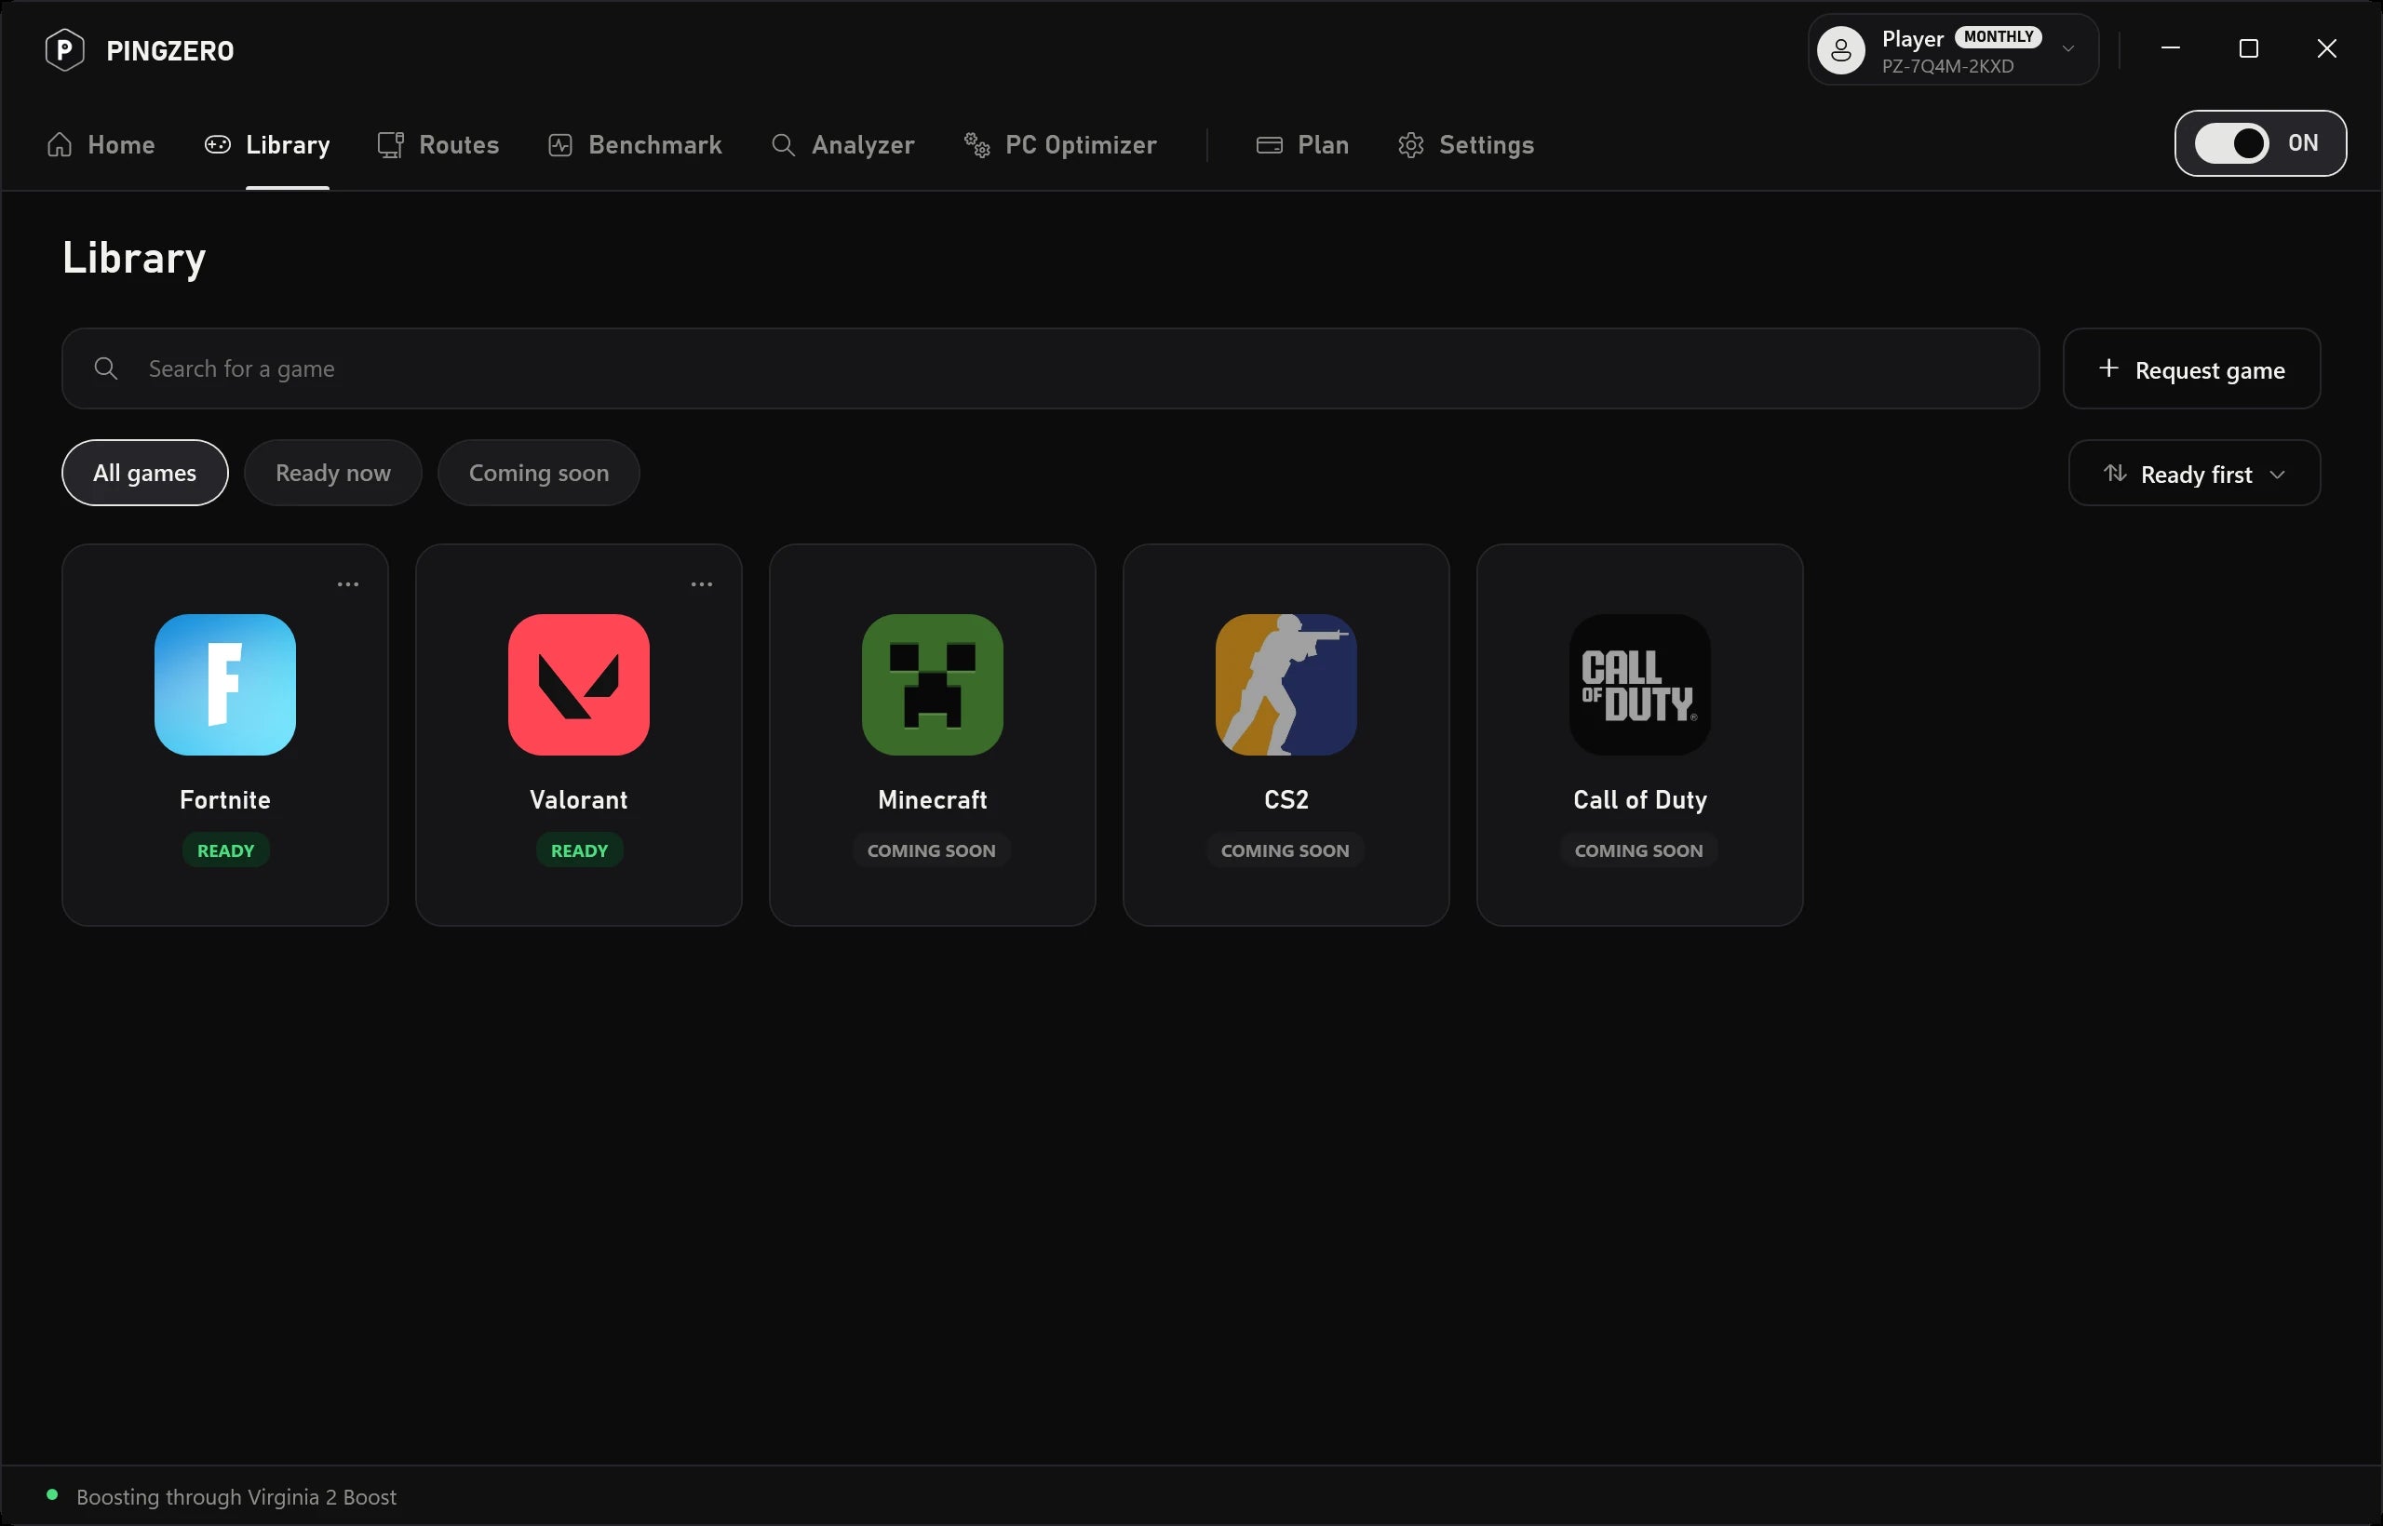2383x1526 pixels.
Task: Click the Library page heading
Action: coord(134,258)
